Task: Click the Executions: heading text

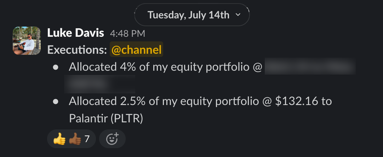Action: click(77, 50)
